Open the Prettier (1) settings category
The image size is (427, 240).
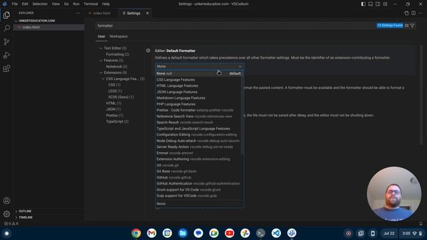(x=115, y=115)
